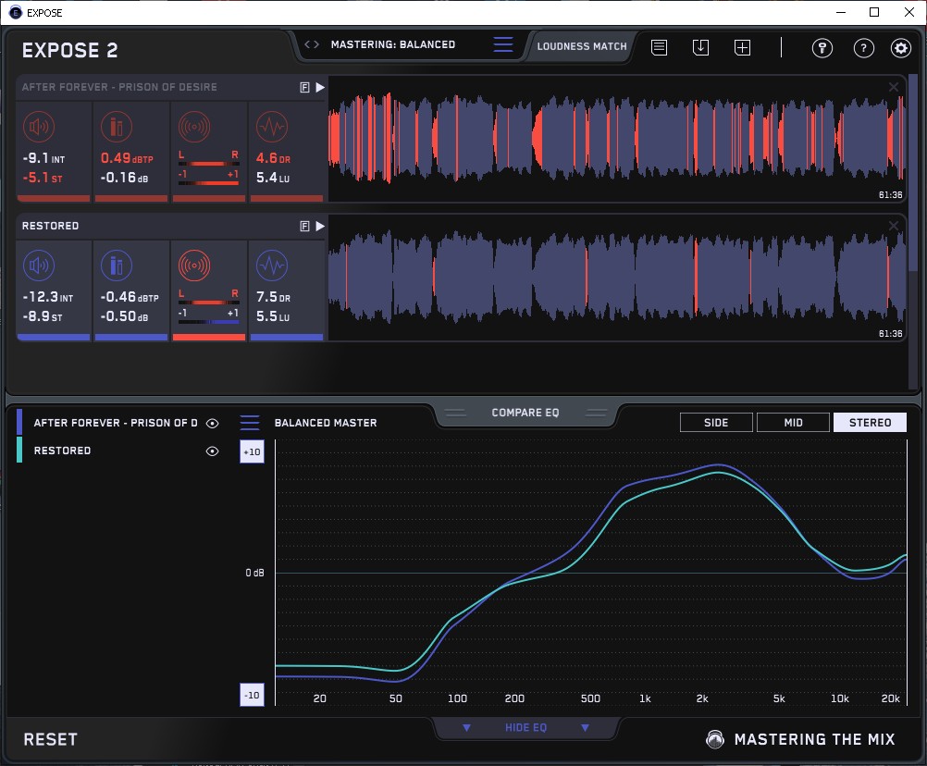Switch EQ view to Side

(x=716, y=423)
